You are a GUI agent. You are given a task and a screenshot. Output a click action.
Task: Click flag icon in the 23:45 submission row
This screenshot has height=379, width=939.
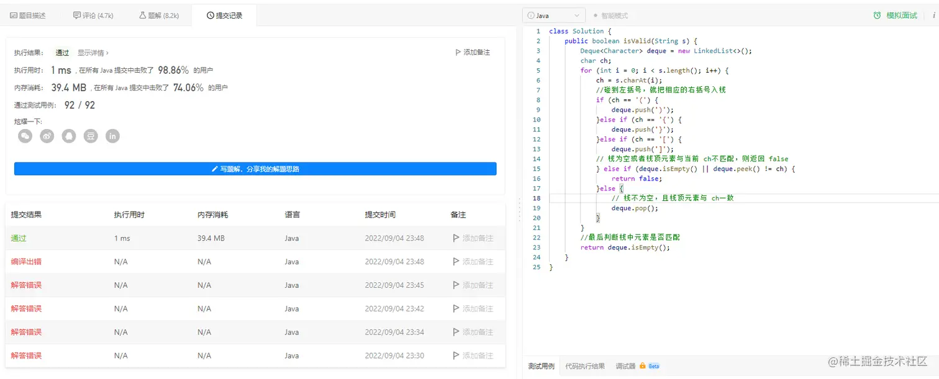click(456, 285)
